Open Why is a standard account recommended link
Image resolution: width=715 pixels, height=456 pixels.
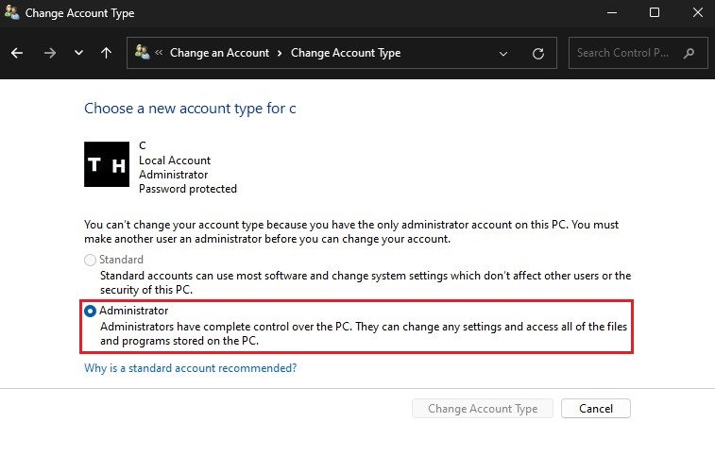point(190,368)
